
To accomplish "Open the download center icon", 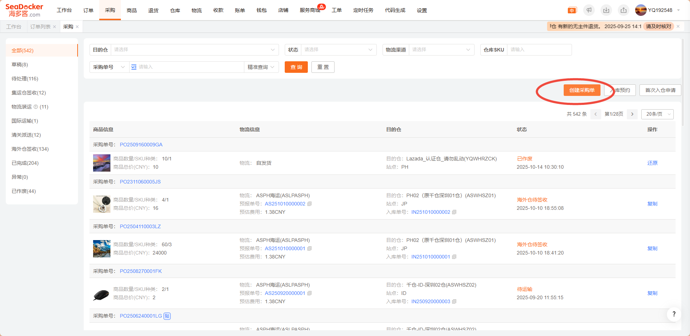I will click(x=606, y=10).
